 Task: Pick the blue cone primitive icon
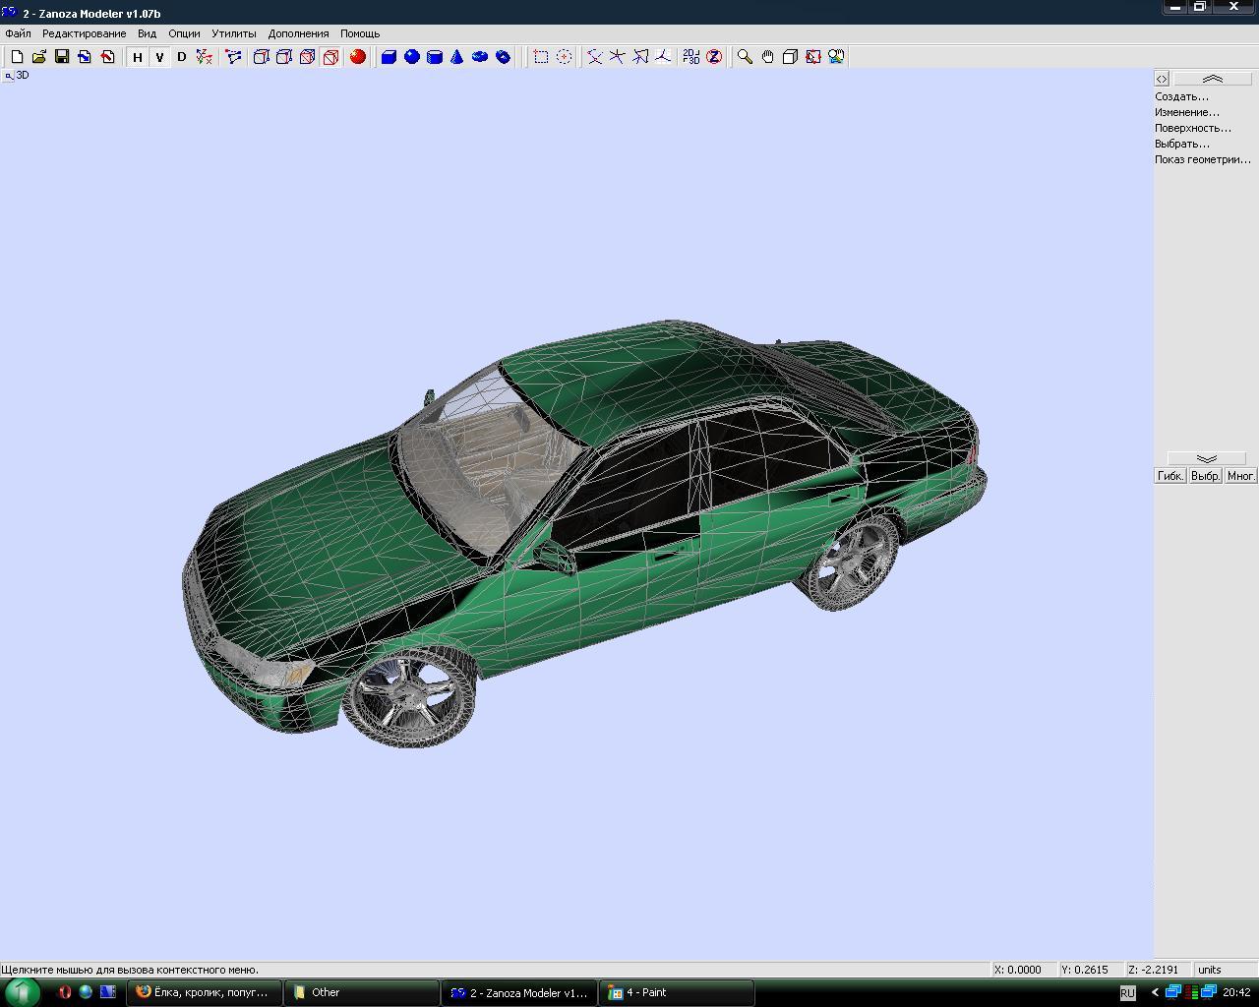tap(456, 57)
